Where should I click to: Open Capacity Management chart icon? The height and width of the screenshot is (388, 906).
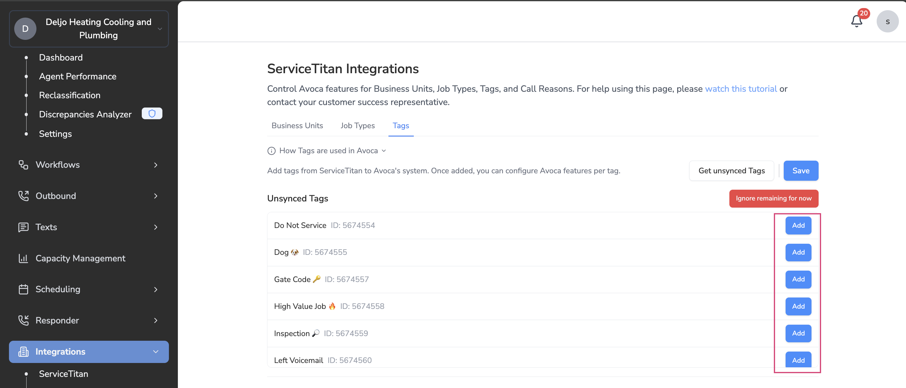coord(23,258)
